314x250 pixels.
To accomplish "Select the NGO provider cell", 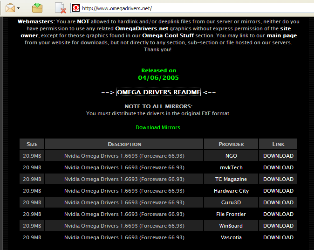I will pos(231,156).
